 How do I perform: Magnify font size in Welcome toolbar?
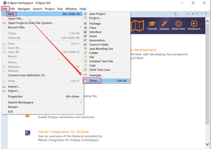[x=193, y=14]
